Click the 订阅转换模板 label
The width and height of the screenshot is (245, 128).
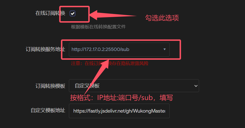click(50, 86)
